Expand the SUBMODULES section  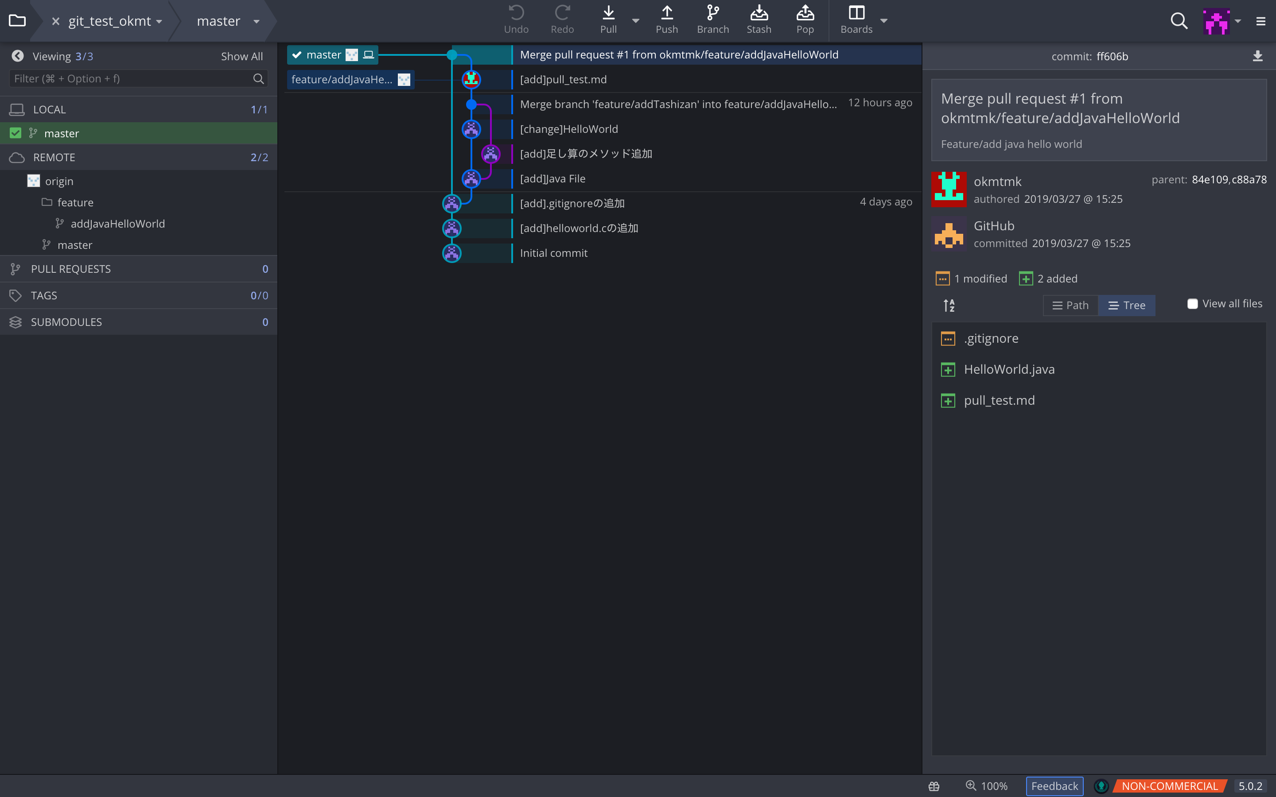point(139,321)
